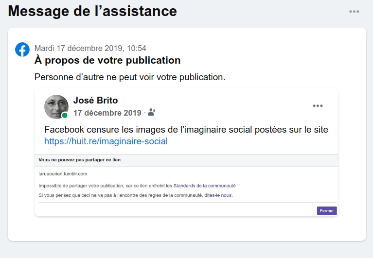Open the three-dot menu beside Message de l'assistance
The height and width of the screenshot is (258, 373).
coord(354,11)
